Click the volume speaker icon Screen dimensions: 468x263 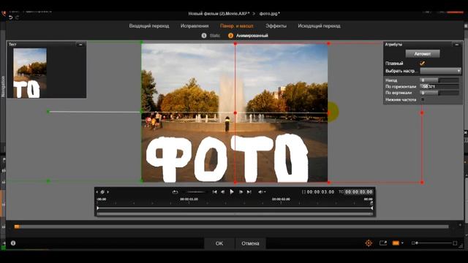tap(260, 192)
